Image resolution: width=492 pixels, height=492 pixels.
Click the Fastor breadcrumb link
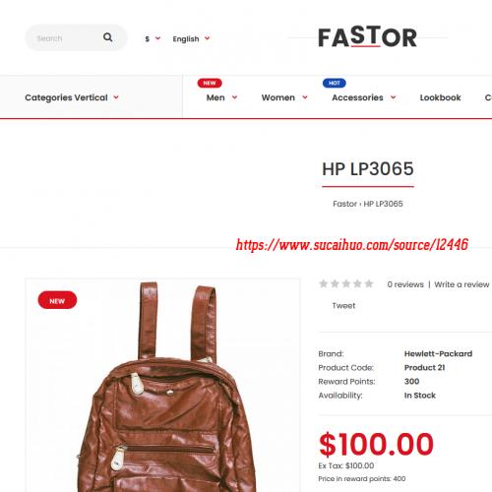pyautogui.click(x=344, y=204)
